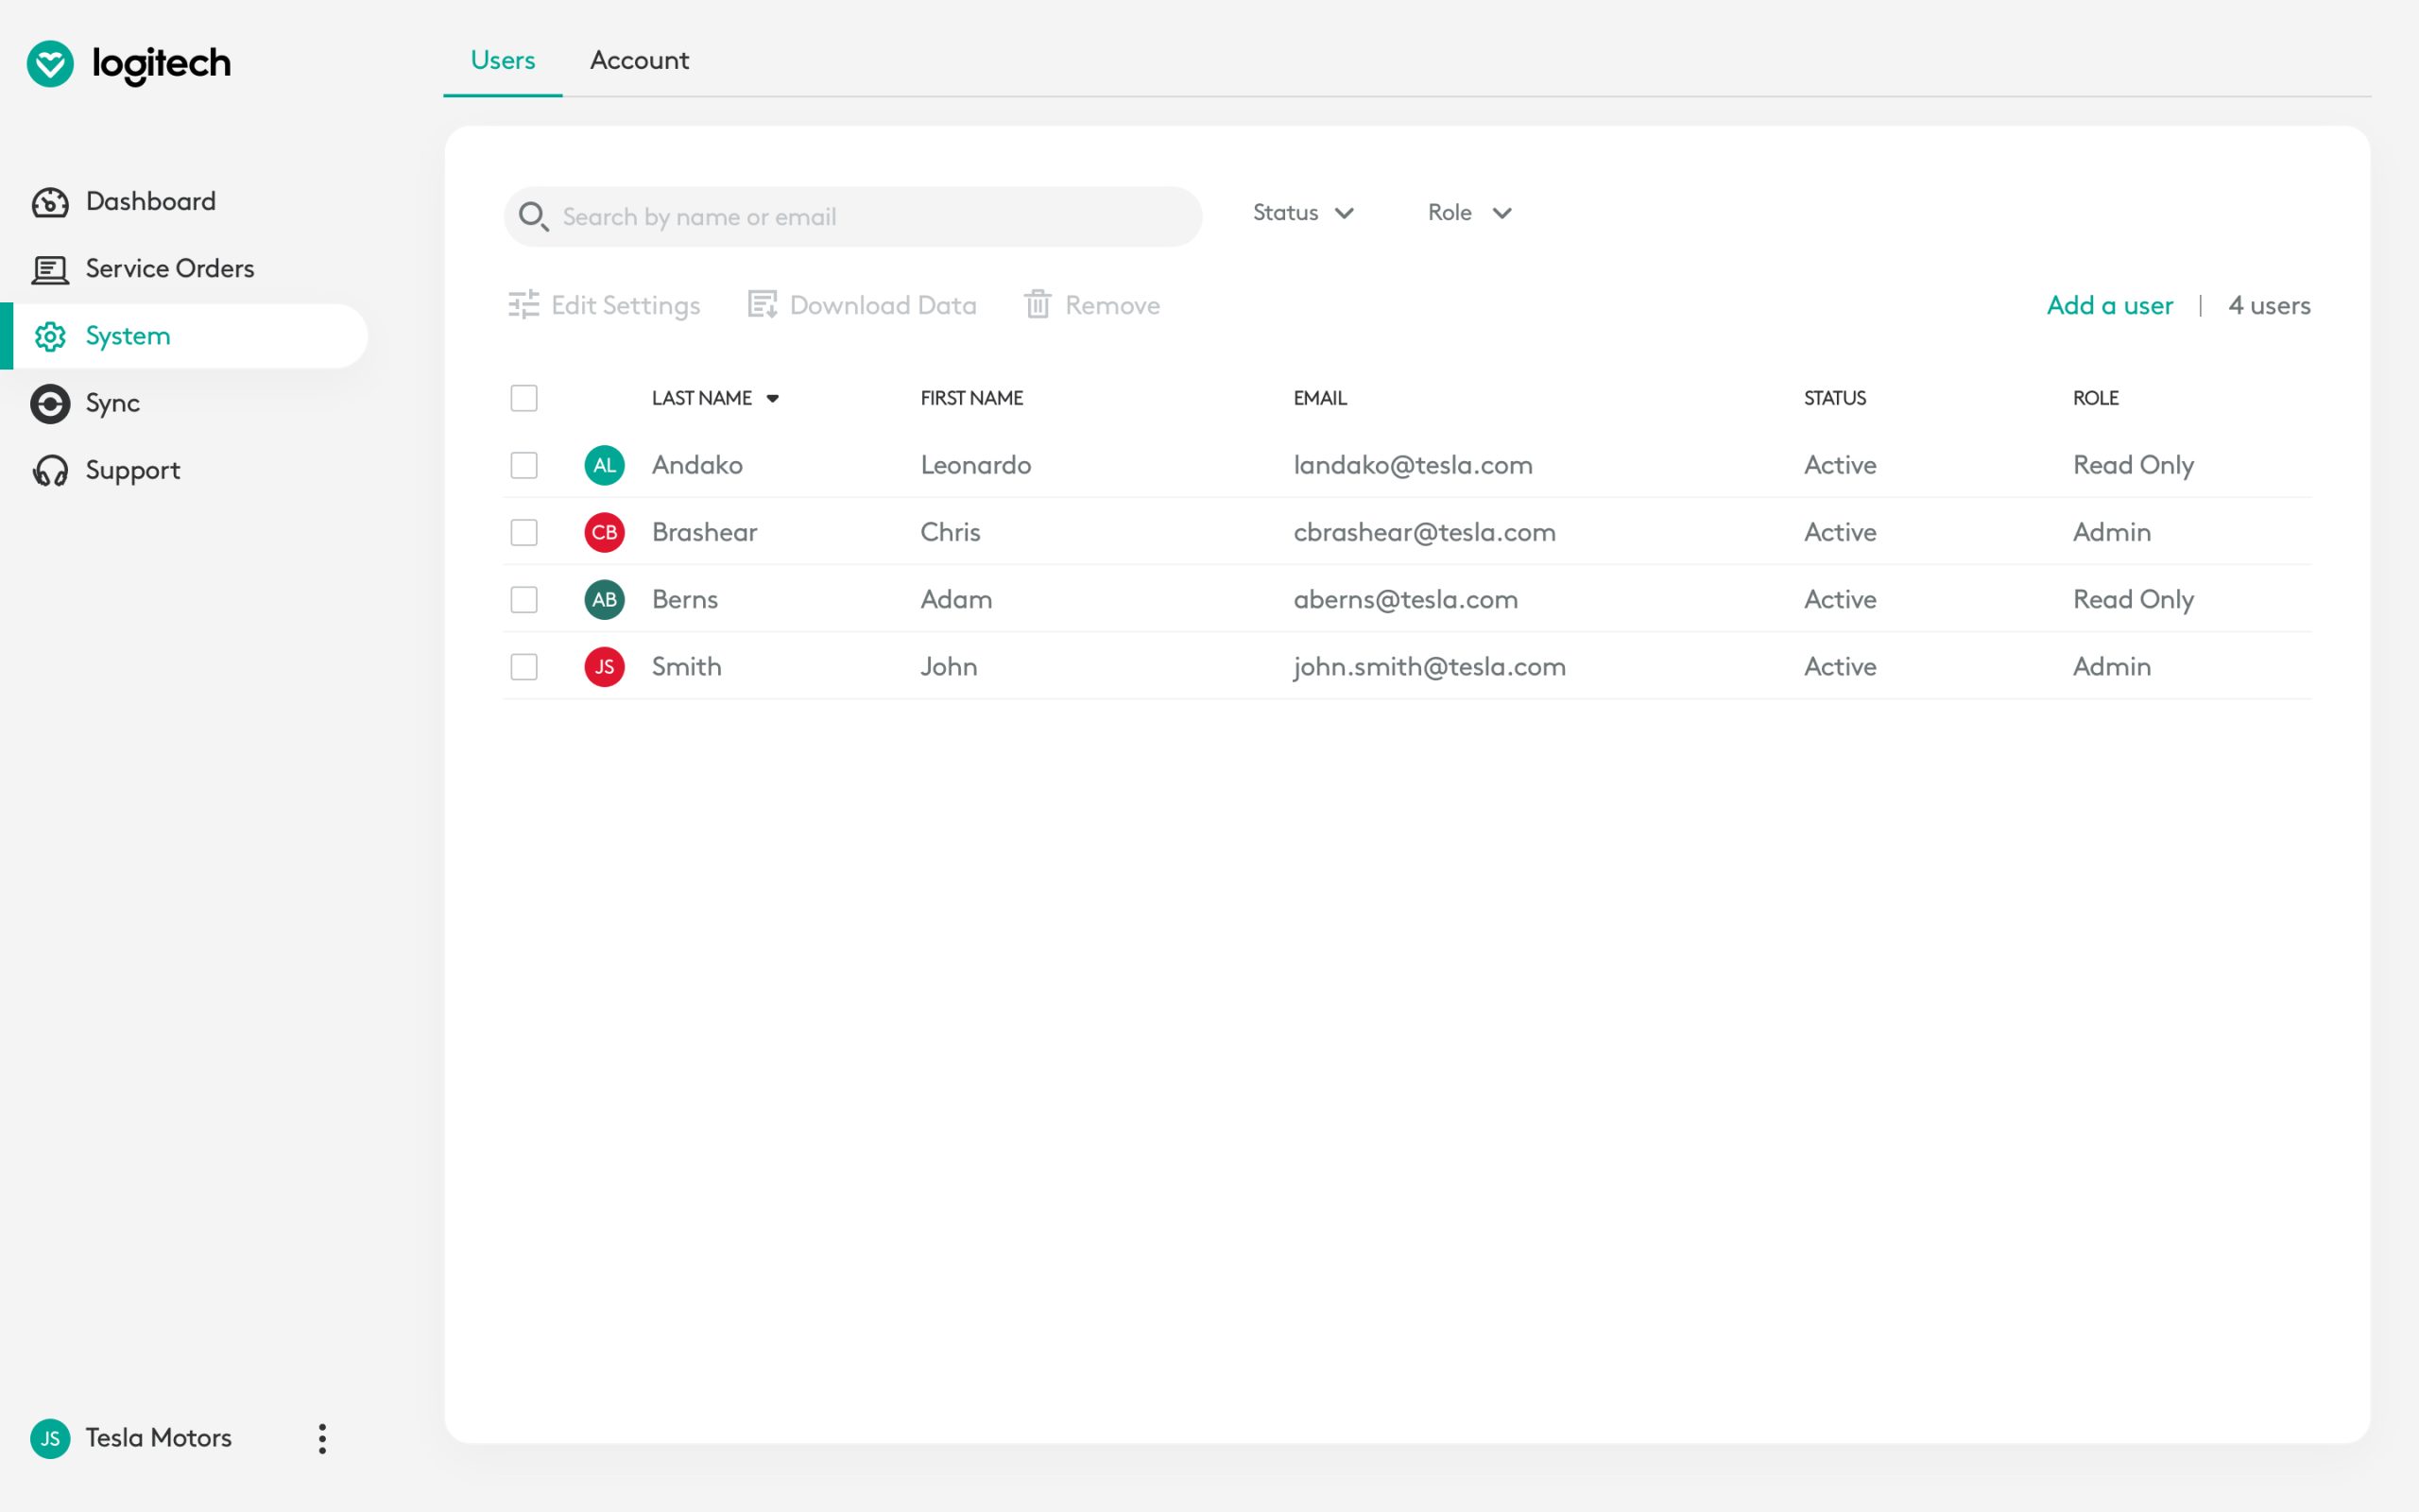The width and height of the screenshot is (2419, 1512).
Task: Click the Remove button label
Action: click(1112, 305)
